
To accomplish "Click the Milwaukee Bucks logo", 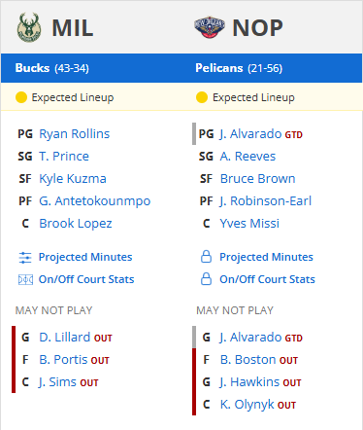I will point(29,27).
